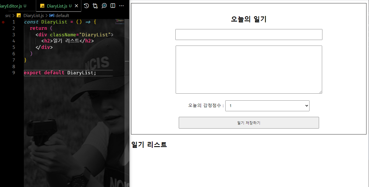Click the textarea resize grip corner
This screenshot has height=187, width=369.
tap(320, 92)
